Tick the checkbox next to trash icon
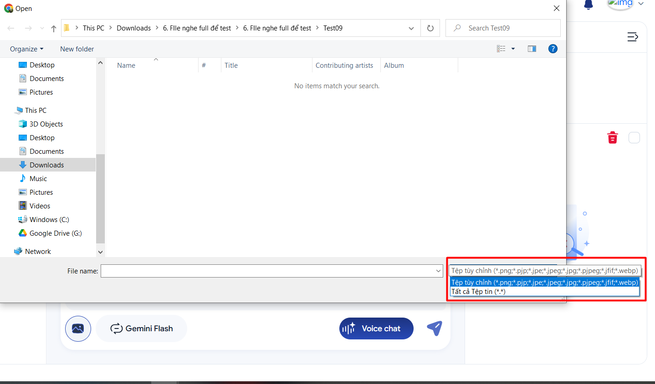This screenshot has width=655, height=384. (634, 137)
